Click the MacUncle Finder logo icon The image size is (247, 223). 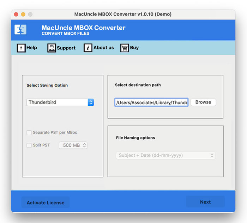tap(20, 30)
